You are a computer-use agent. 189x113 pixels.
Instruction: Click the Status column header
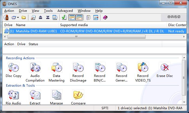coord(94,44)
